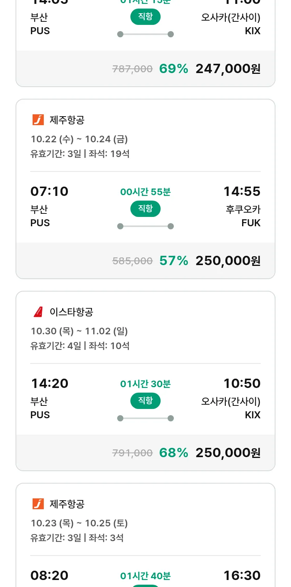Viewport: 291px width, 587px height.
Task: Click the Jeju Air logo on the 10.22 flight
Action: (38, 120)
